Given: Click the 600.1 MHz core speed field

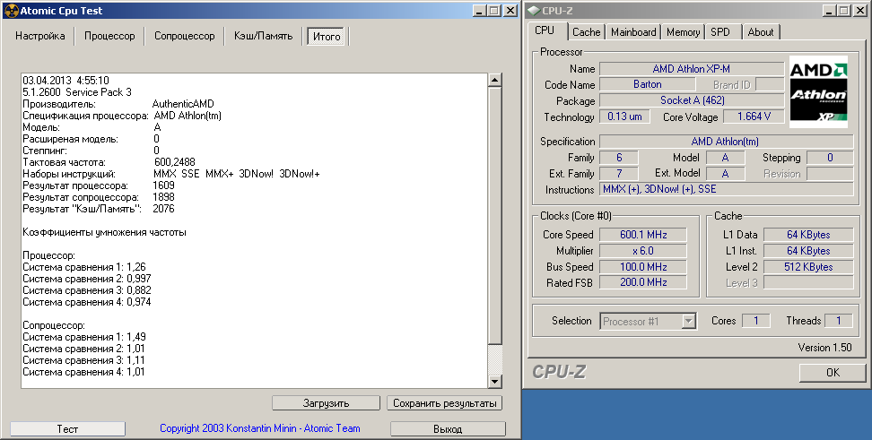Looking at the screenshot, I should pos(643,235).
